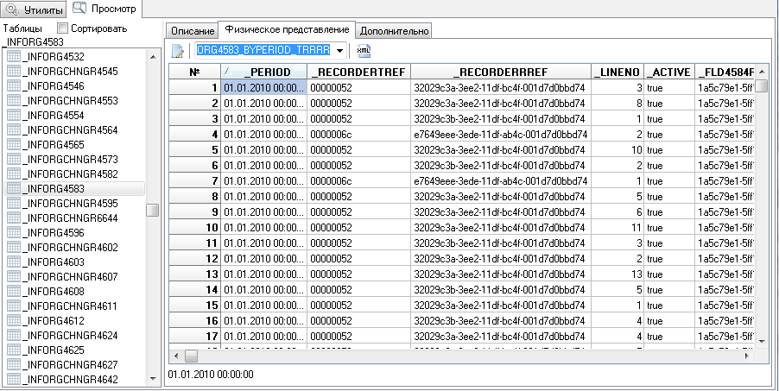Click the horizontal scrollbar thumb under grid
779x391 pixels.
(x=191, y=355)
